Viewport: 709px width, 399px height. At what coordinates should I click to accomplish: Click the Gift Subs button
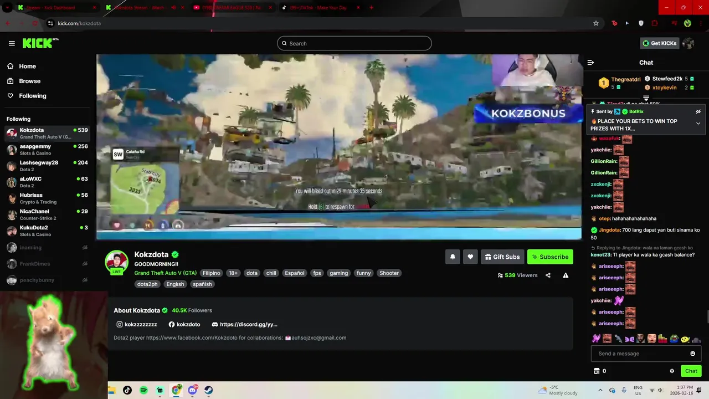(x=502, y=257)
